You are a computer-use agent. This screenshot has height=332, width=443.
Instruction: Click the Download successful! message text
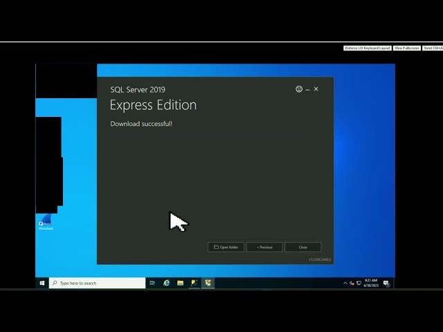141,124
